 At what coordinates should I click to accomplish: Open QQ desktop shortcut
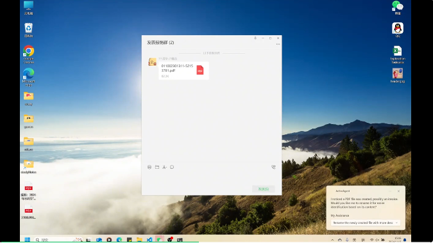click(x=397, y=29)
